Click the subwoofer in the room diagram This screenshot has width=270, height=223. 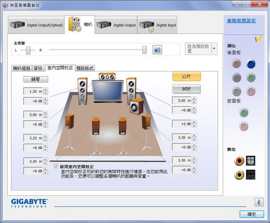pos(136,107)
